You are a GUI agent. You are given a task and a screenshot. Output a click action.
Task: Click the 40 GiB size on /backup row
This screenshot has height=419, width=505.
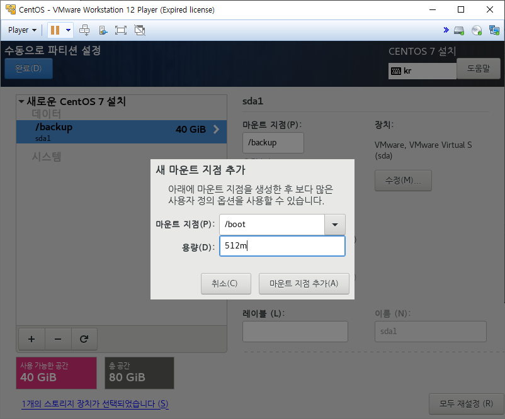(191, 130)
